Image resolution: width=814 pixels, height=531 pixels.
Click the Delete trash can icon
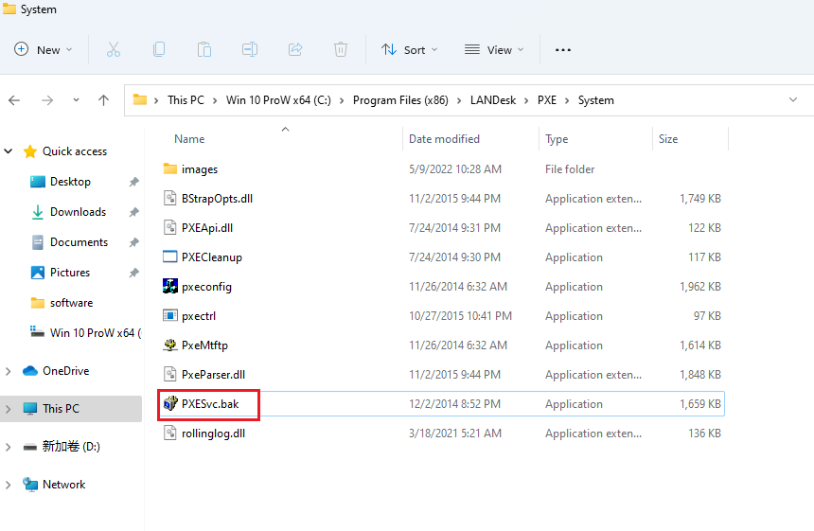[x=341, y=50]
